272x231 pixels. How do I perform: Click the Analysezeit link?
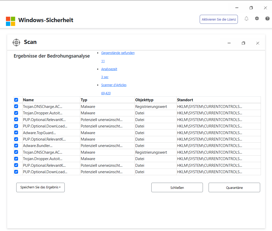(109, 69)
